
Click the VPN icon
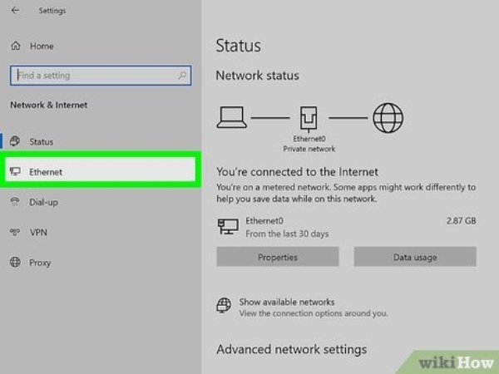[x=15, y=233]
